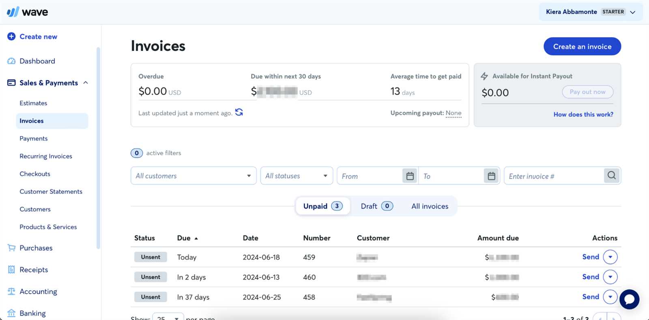This screenshot has width=649, height=320.
Task: Click the Unsent status of invoice 458
Action: [150, 297]
